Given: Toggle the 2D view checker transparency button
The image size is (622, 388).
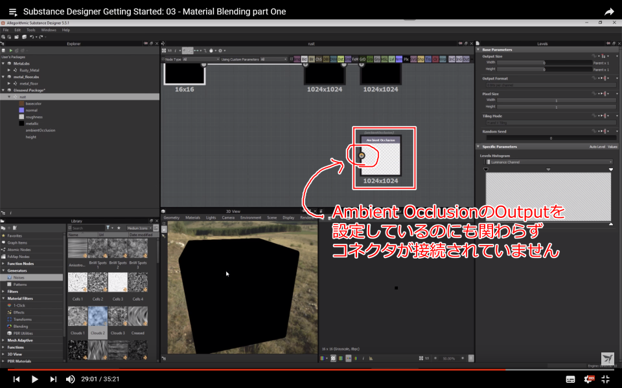Looking at the screenshot, I should click(x=333, y=358).
